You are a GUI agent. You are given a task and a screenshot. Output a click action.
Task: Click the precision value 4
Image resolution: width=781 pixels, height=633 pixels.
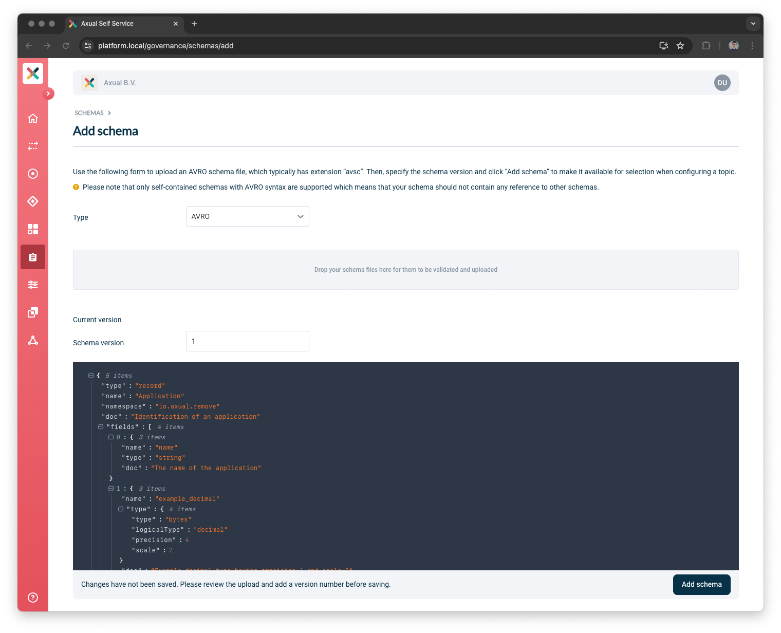(x=187, y=540)
